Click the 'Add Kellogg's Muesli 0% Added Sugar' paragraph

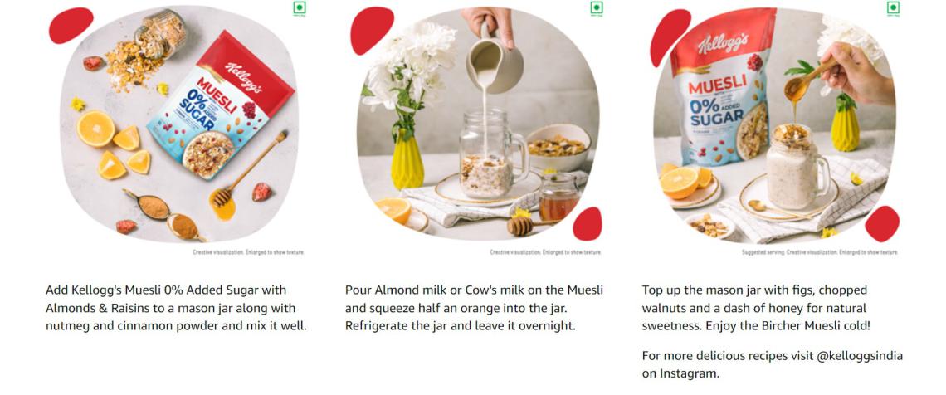[176, 308]
